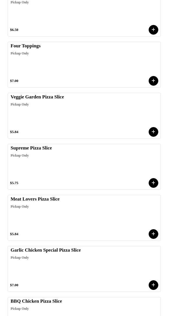Click Pickup Only label under Meat Lovers
Screen dimensions: 171x316
click(20, 207)
